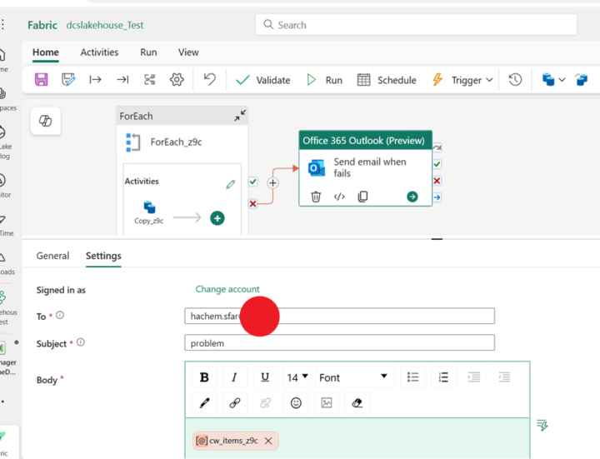Insert a numbered list
The width and height of the screenshot is (600, 459).
pyautogui.click(x=443, y=377)
